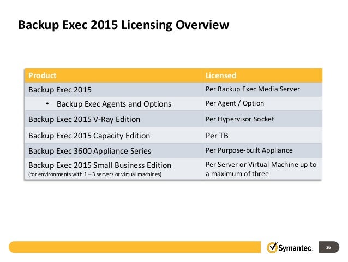Click the 'Backup Exec 2015' product cell

[x=113, y=90]
